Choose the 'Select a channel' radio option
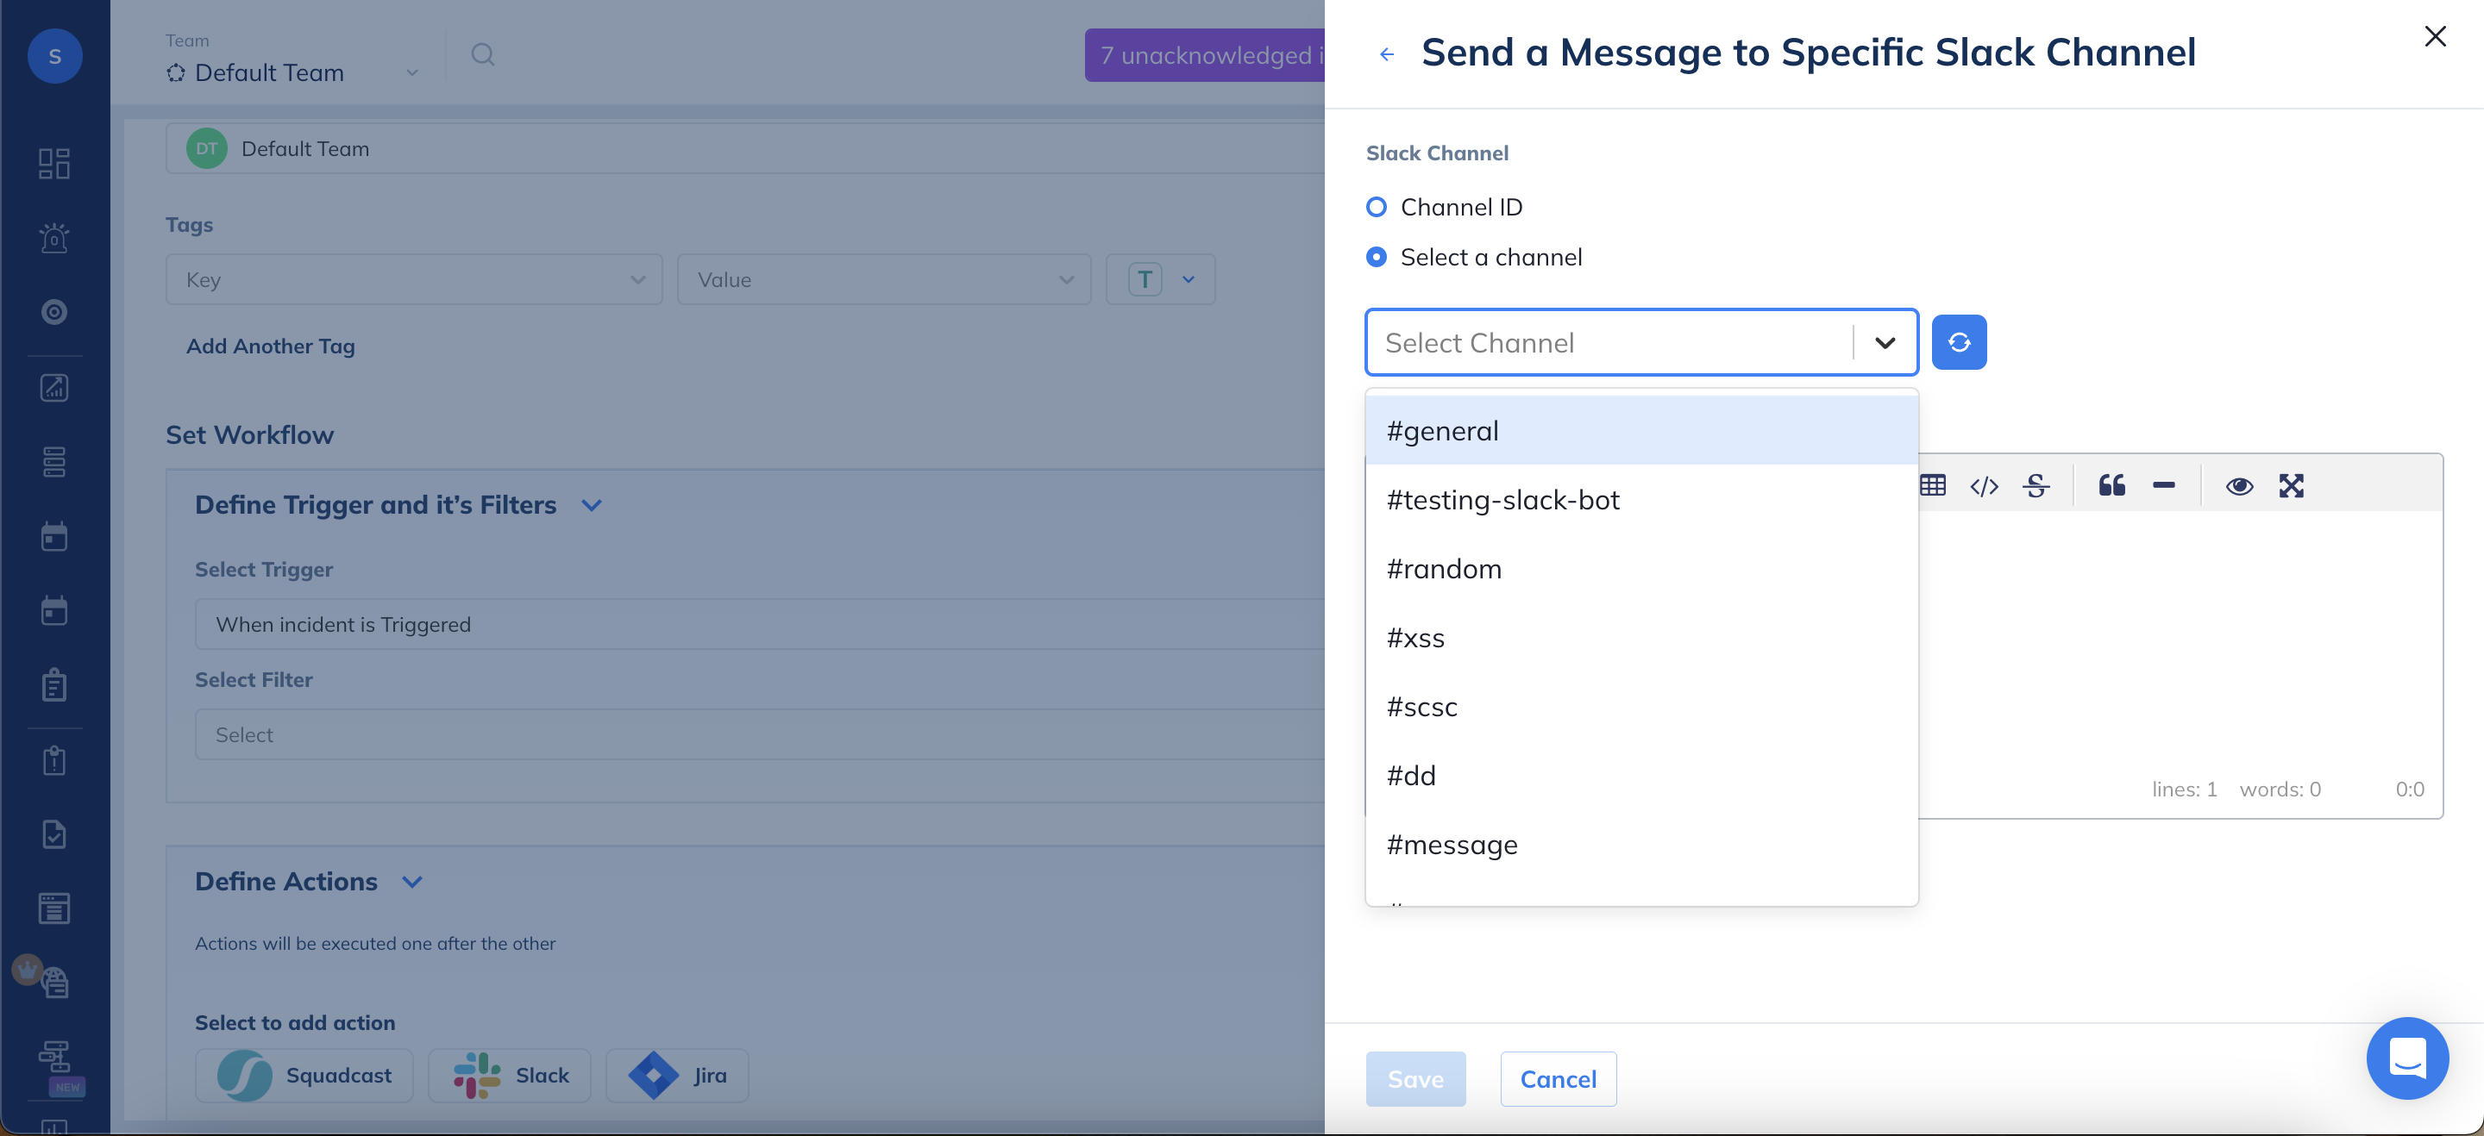Screen dimensions: 2484x1136 [1376, 257]
